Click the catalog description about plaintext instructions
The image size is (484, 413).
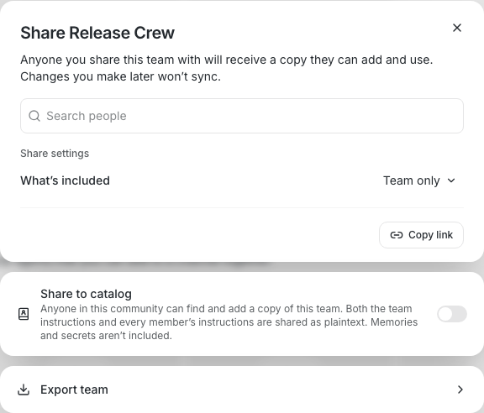pos(229,322)
